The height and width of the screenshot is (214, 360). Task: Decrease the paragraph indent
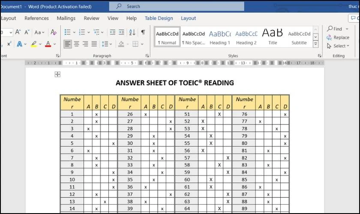[x=112, y=32]
